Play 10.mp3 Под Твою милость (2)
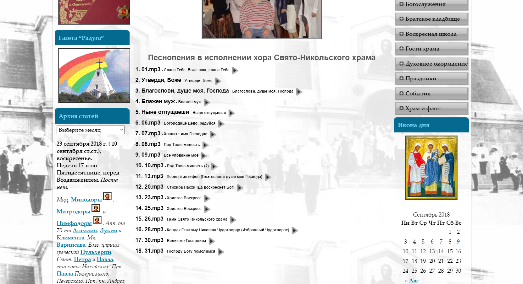Viewport: 523px width, 284px height. (x=214, y=166)
